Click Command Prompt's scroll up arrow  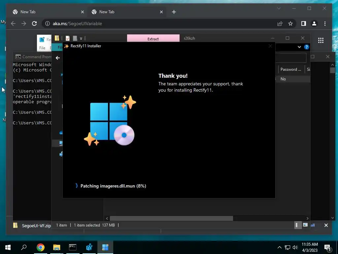(x=332, y=64)
